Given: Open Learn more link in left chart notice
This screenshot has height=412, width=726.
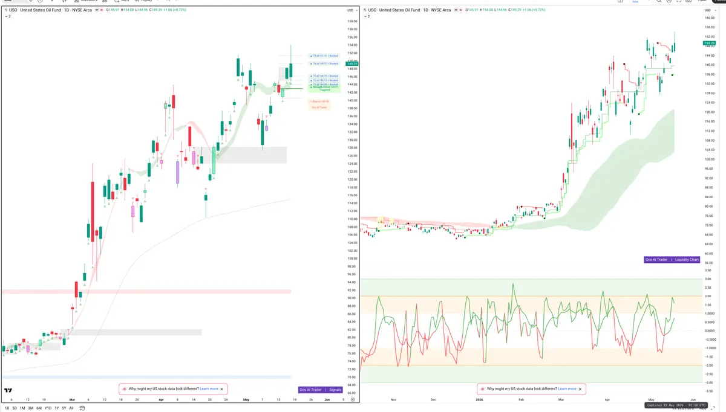Looking at the screenshot, I should coord(209,389).
